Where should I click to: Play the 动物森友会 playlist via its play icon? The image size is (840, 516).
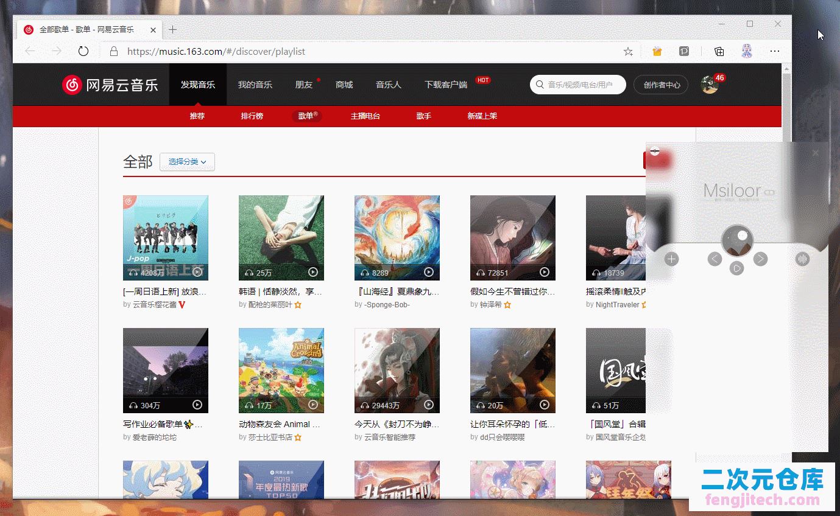(x=313, y=405)
